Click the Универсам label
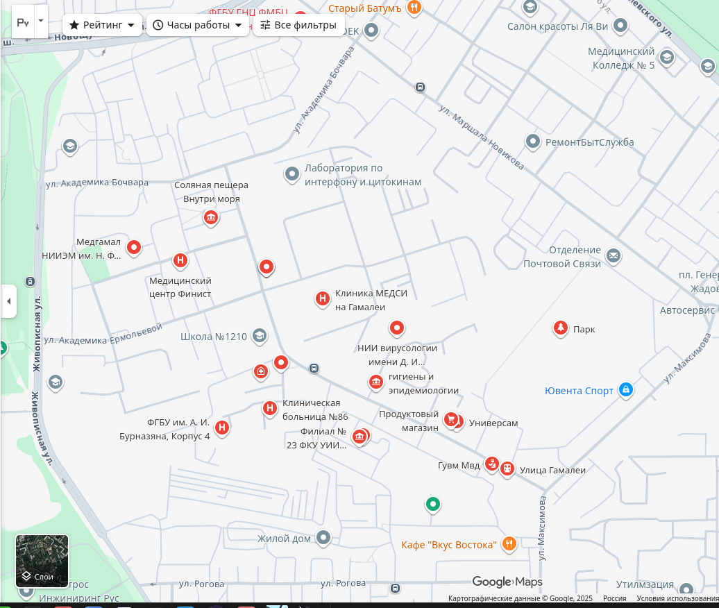This screenshot has height=608, width=719. coord(493,423)
